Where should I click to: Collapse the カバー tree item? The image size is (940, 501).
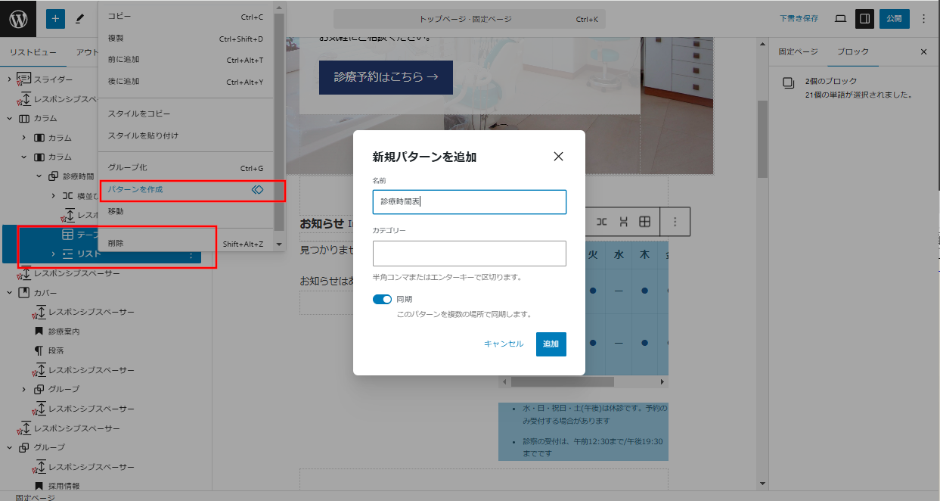(9, 293)
